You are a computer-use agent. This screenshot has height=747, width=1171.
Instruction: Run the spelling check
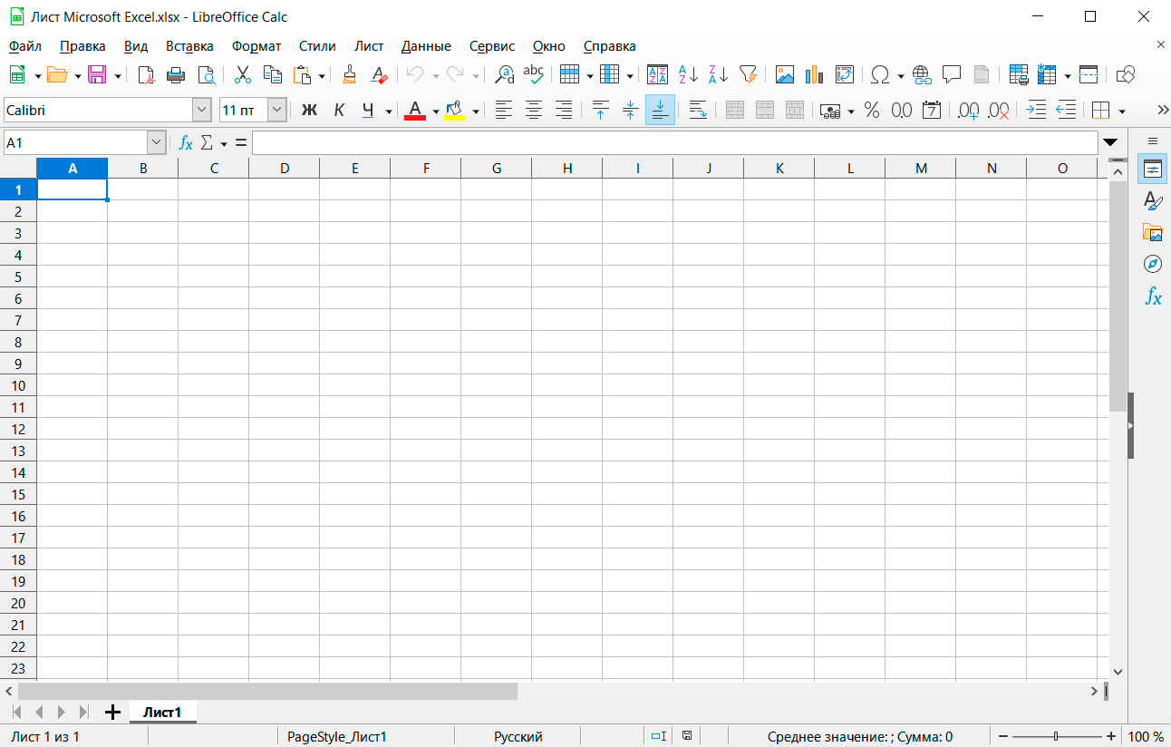(534, 75)
